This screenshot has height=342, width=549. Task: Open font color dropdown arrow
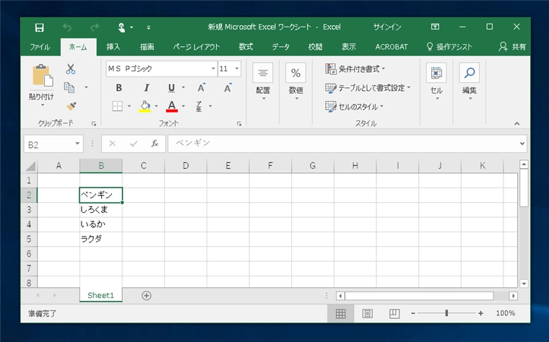[183, 106]
